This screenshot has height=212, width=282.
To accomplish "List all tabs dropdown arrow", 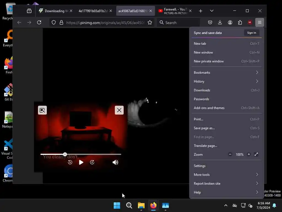I will (x=212, y=11).
